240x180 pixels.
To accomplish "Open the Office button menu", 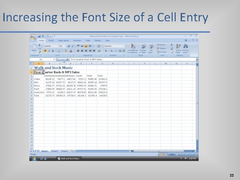I will [33, 38].
